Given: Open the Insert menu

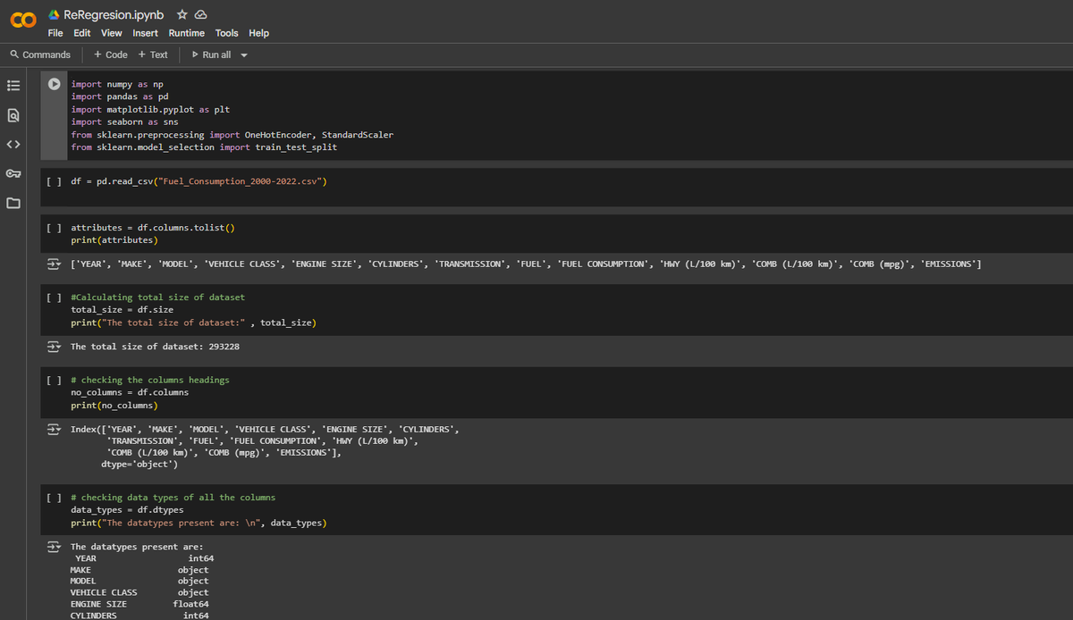Looking at the screenshot, I should [145, 33].
